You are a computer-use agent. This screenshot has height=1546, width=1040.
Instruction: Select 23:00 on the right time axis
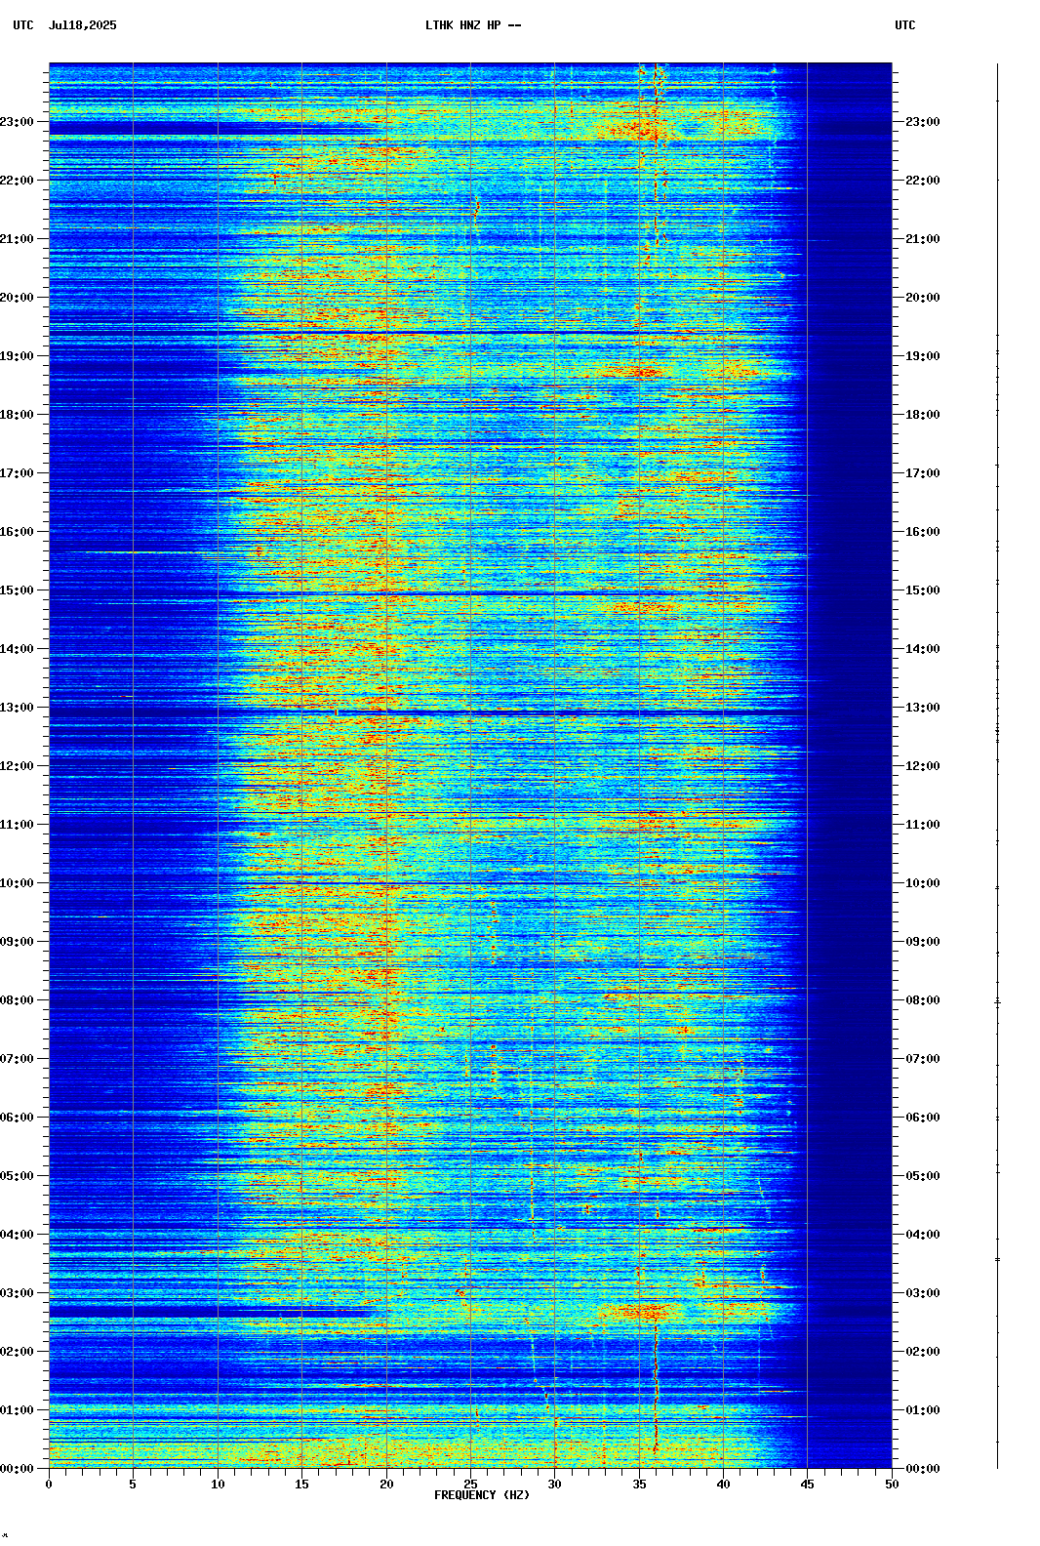point(923,122)
